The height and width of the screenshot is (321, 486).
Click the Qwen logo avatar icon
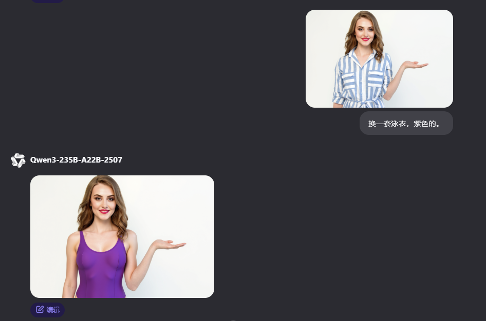click(x=18, y=160)
